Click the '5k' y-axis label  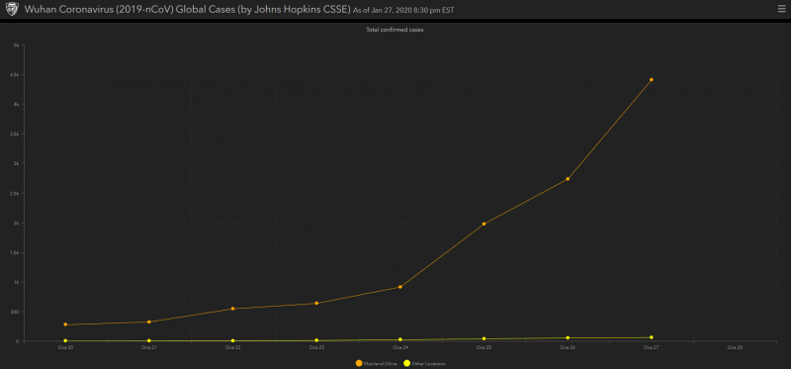[16, 45]
